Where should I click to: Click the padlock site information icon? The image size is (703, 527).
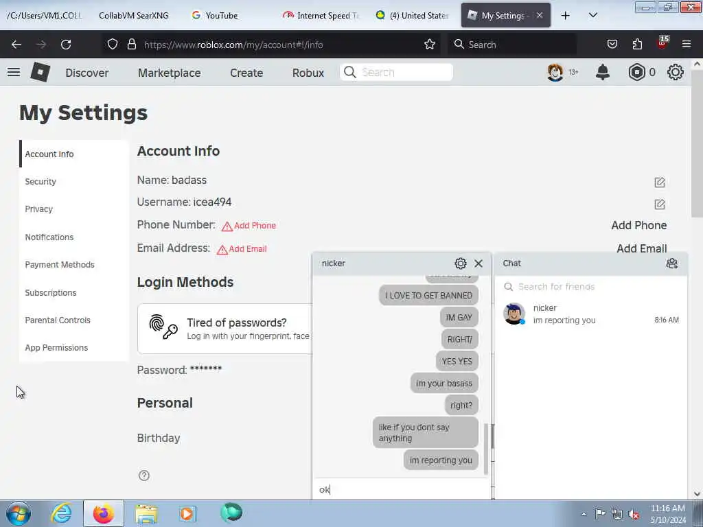pos(131,45)
